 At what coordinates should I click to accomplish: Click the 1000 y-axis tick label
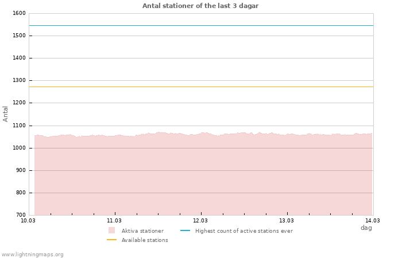18,148
